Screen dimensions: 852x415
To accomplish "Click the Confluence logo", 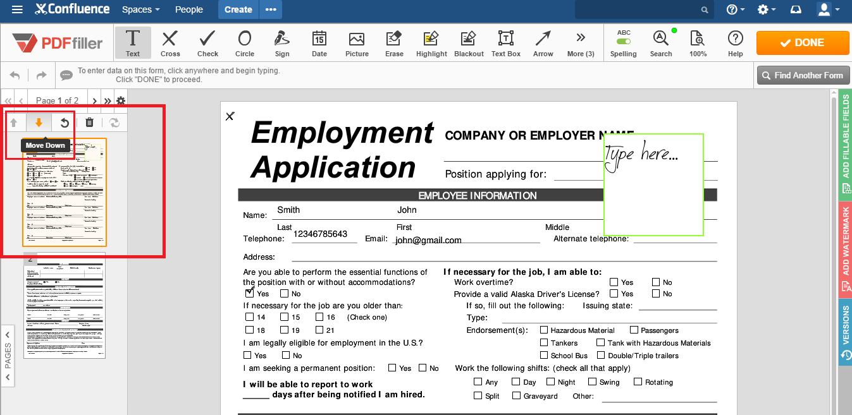I will pyautogui.click(x=72, y=9).
